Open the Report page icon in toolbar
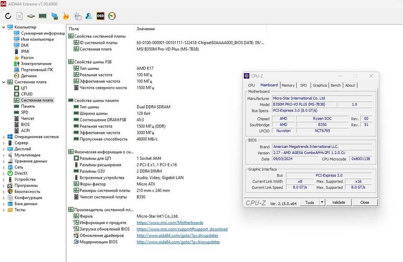403x262 pixels. click(19, 16)
